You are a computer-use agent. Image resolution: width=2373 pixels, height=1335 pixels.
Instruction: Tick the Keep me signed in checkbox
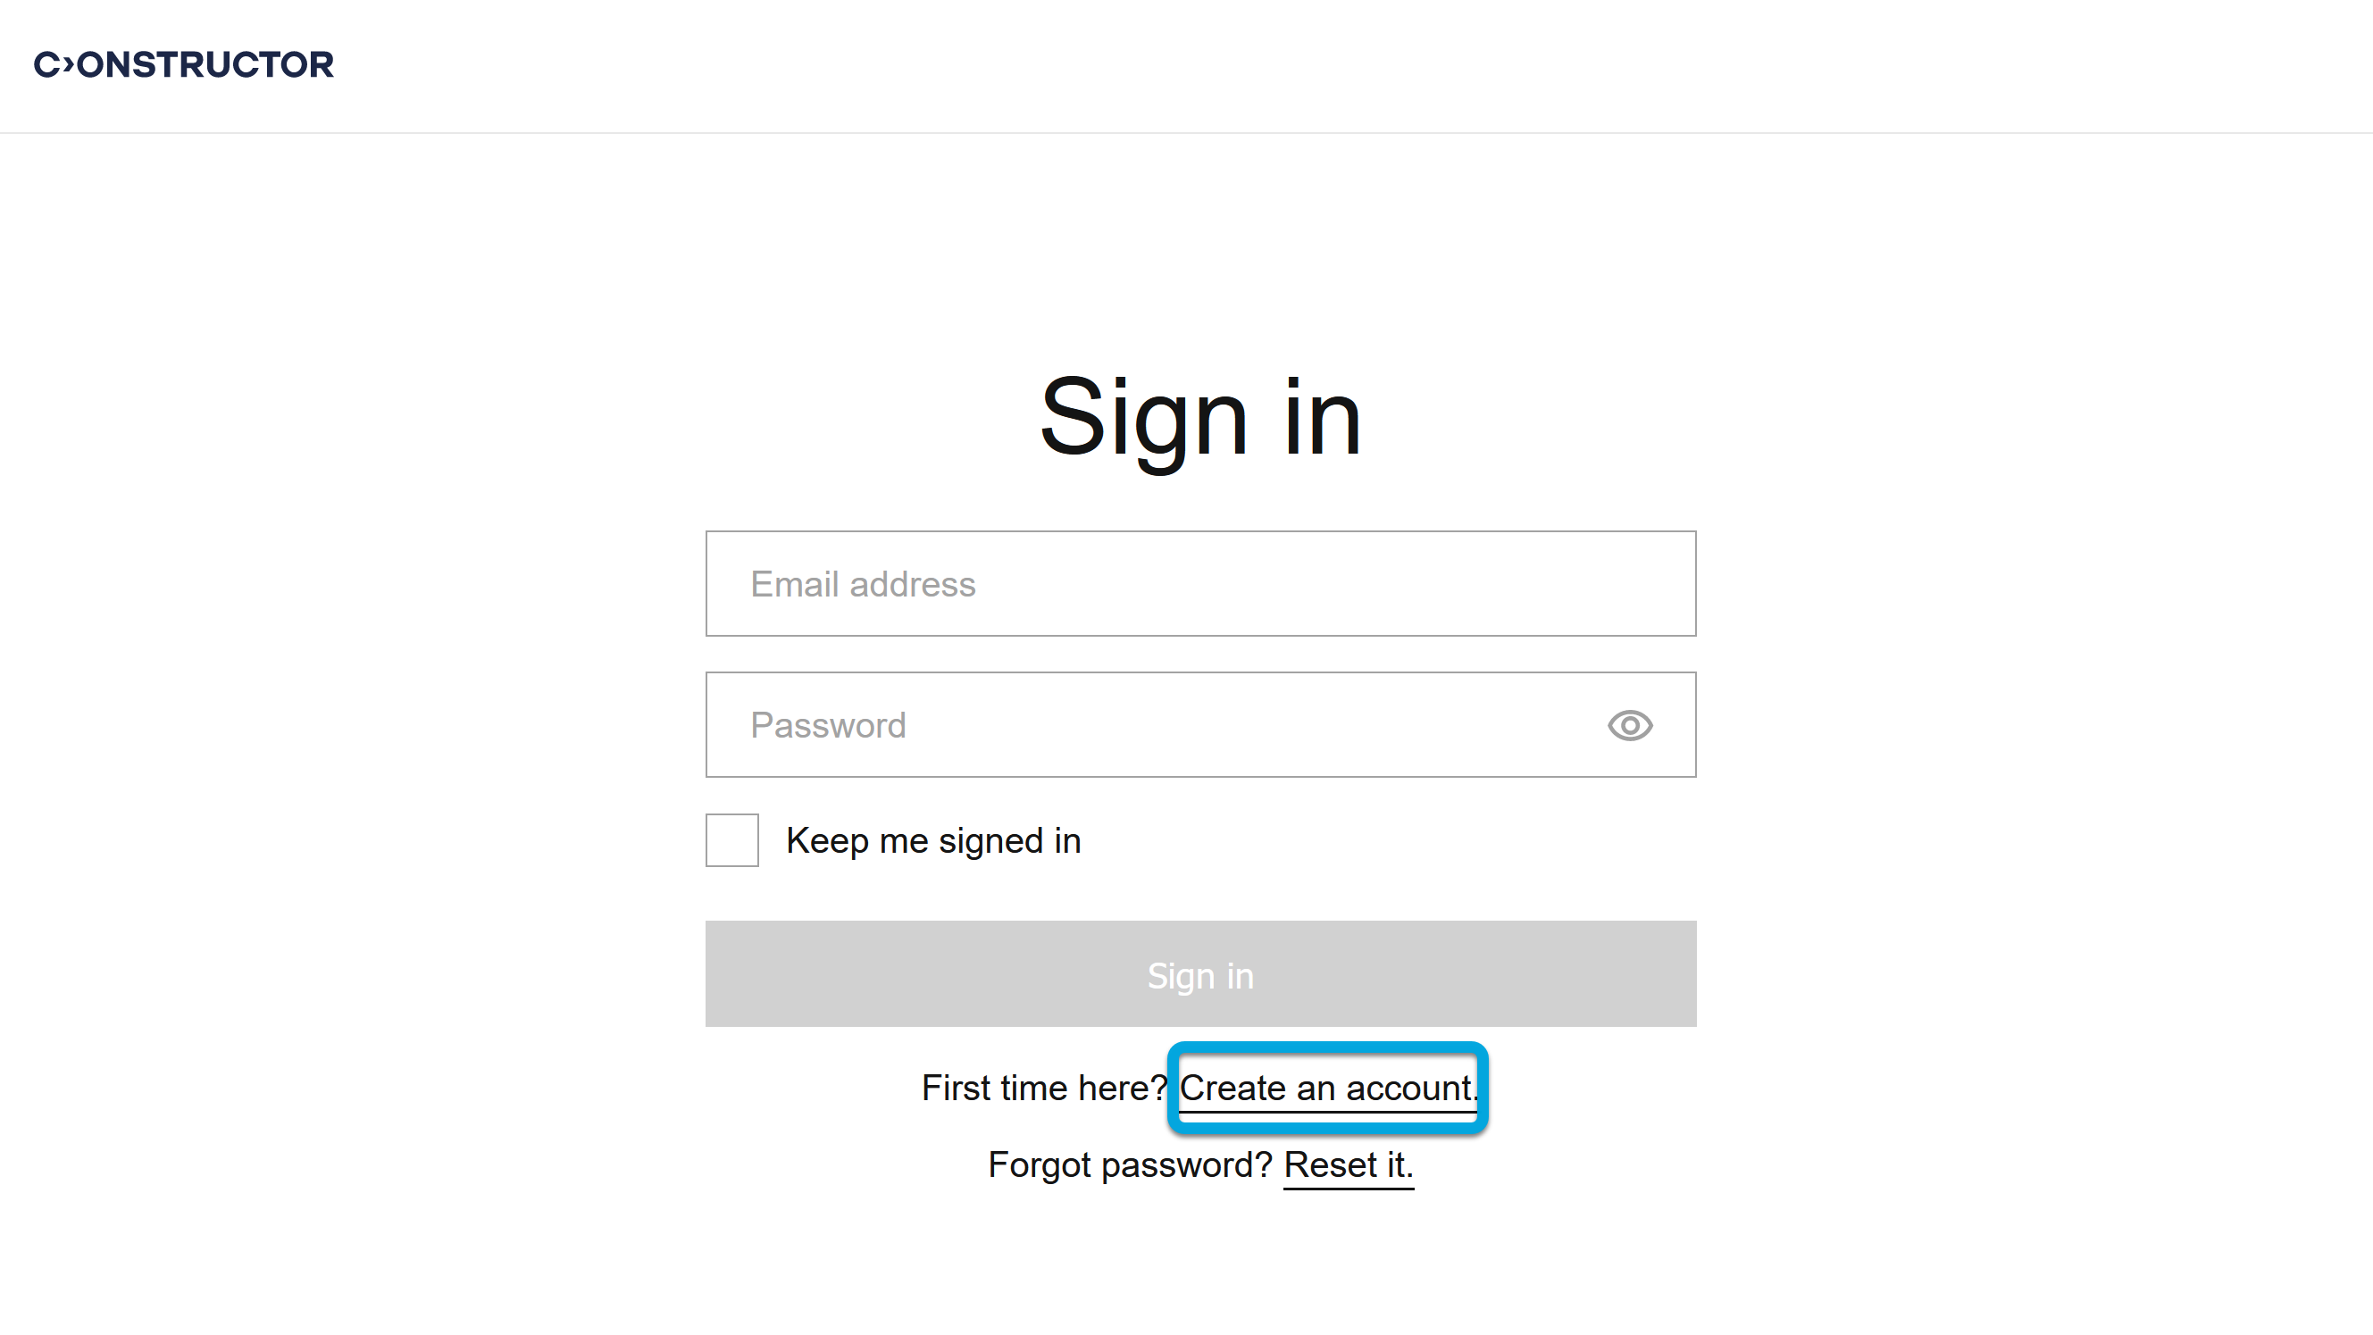pyautogui.click(x=732, y=840)
